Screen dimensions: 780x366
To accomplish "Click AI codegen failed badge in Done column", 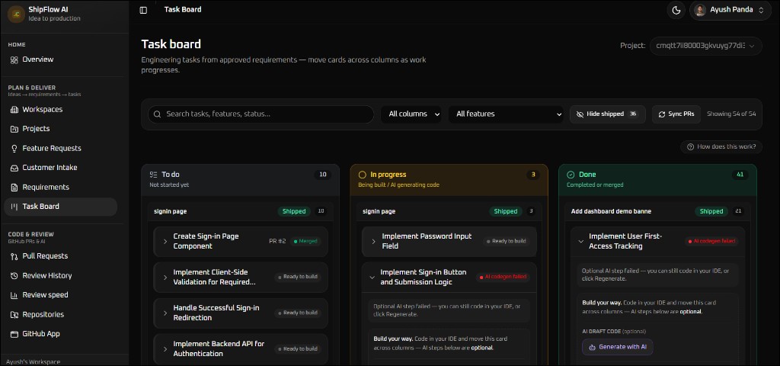I will (711, 242).
